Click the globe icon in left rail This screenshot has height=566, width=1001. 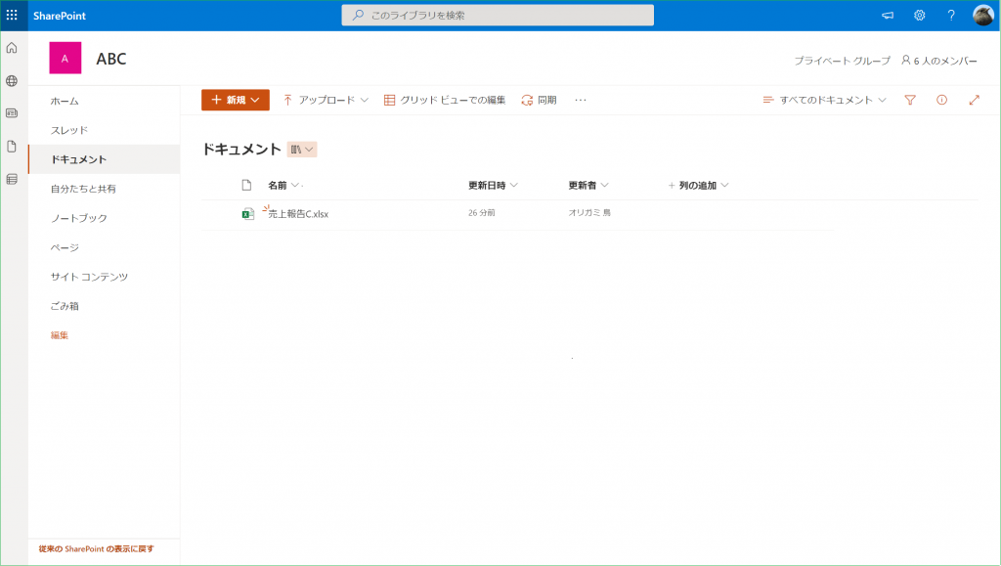[x=12, y=81]
